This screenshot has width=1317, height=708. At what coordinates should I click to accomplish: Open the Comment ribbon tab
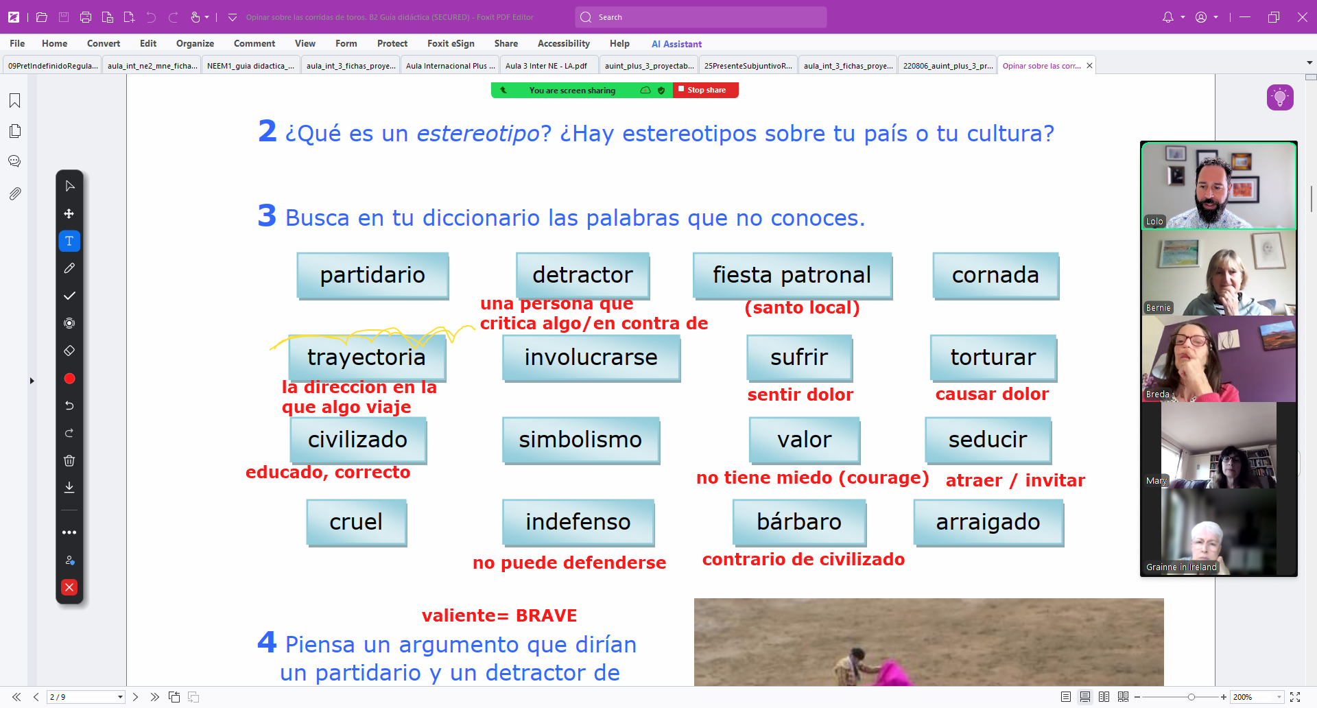254,43
